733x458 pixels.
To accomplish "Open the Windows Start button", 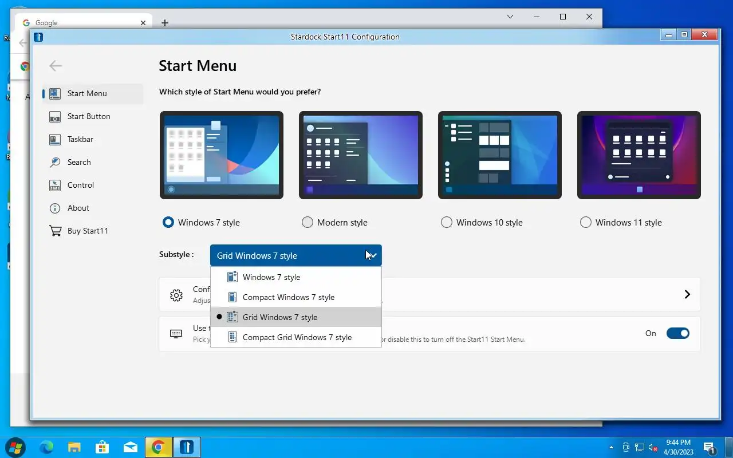I will click(15, 447).
